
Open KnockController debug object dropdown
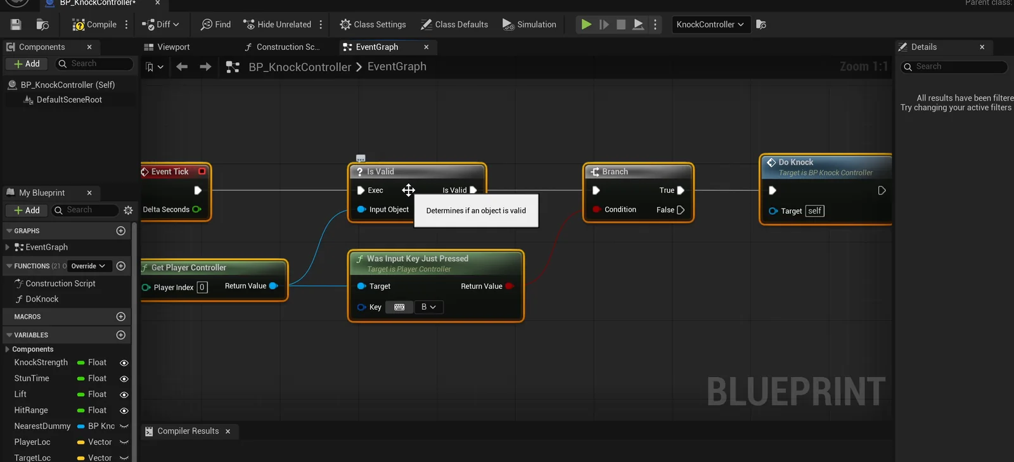pyautogui.click(x=710, y=25)
